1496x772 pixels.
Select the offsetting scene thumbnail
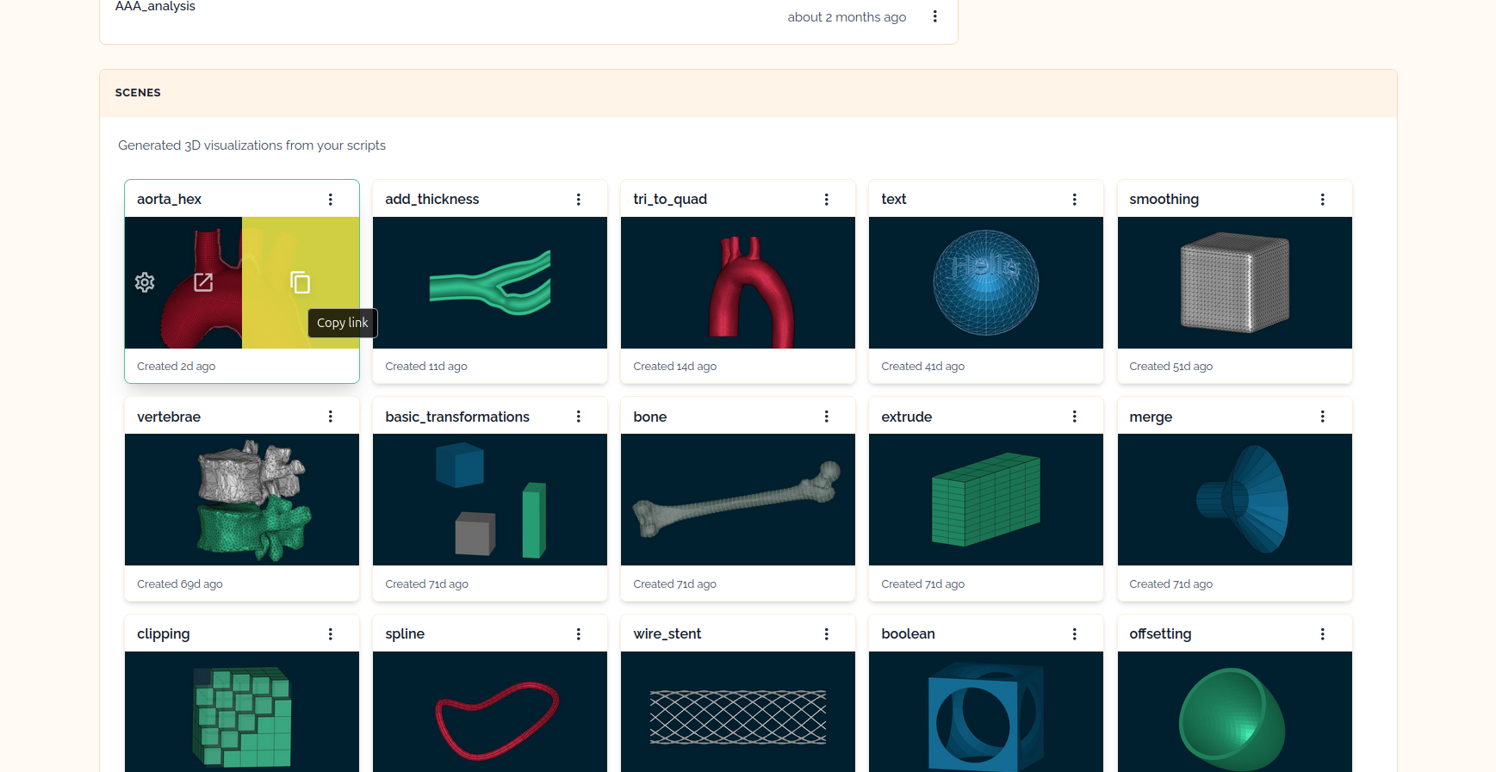1234,712
